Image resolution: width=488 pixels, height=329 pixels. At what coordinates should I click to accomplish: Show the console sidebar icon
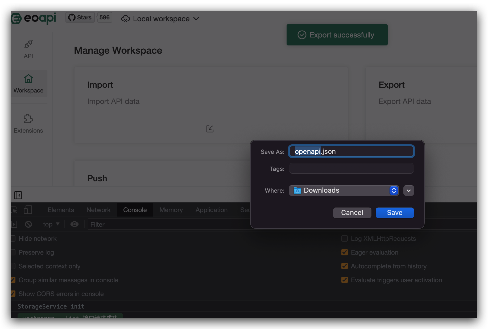(x=14, y=224)
